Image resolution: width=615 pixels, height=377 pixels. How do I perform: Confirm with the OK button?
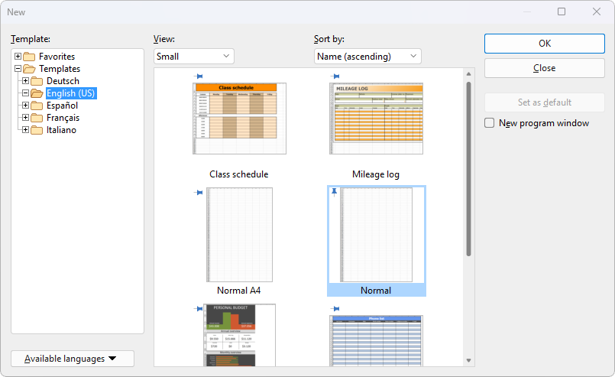pyautogui.click(x=545, y=43)
